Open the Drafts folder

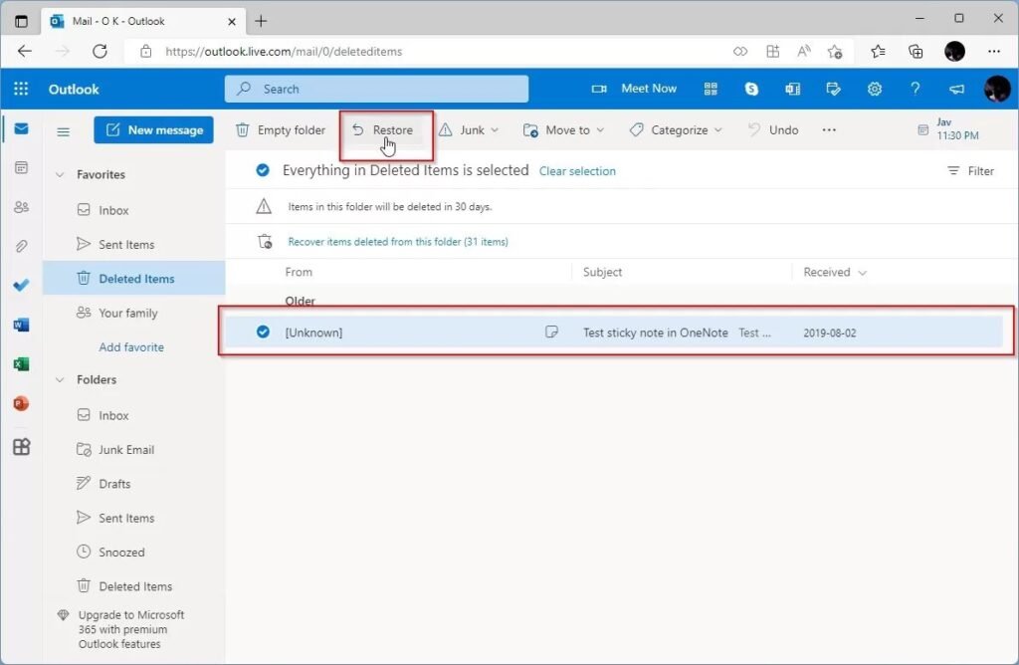point(134,484)
